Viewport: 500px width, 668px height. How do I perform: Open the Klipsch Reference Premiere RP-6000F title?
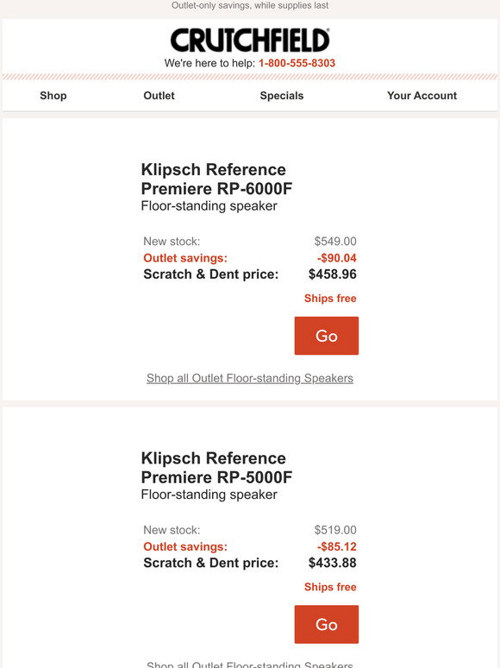coord(216,179)
